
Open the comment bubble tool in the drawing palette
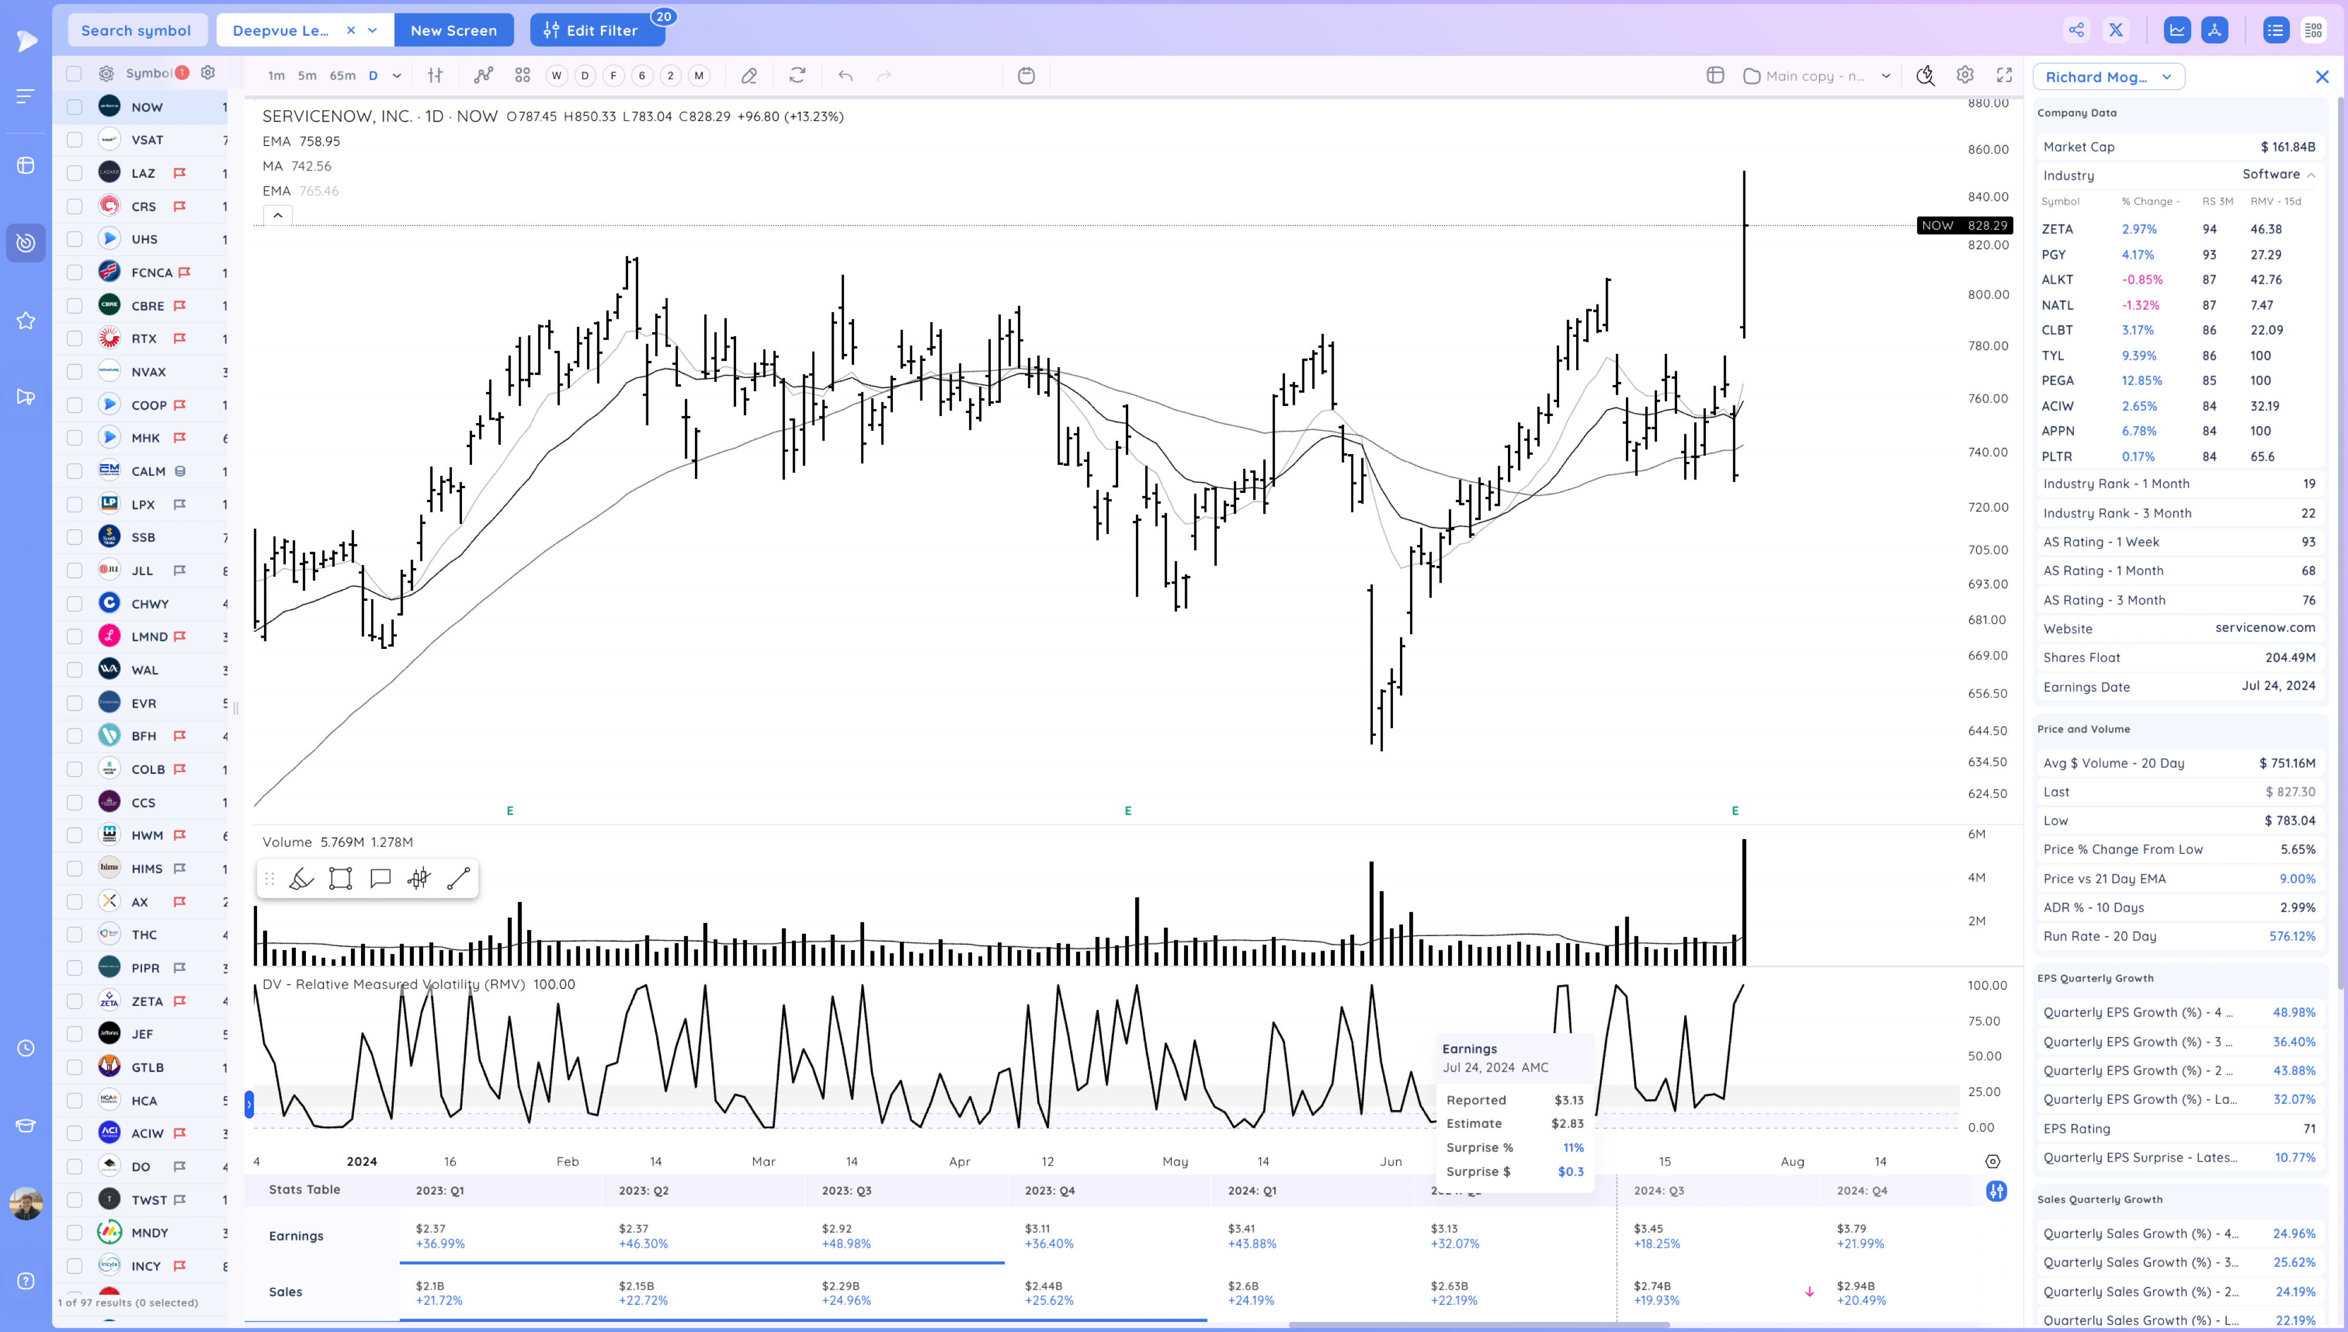(x=380, y=877)
